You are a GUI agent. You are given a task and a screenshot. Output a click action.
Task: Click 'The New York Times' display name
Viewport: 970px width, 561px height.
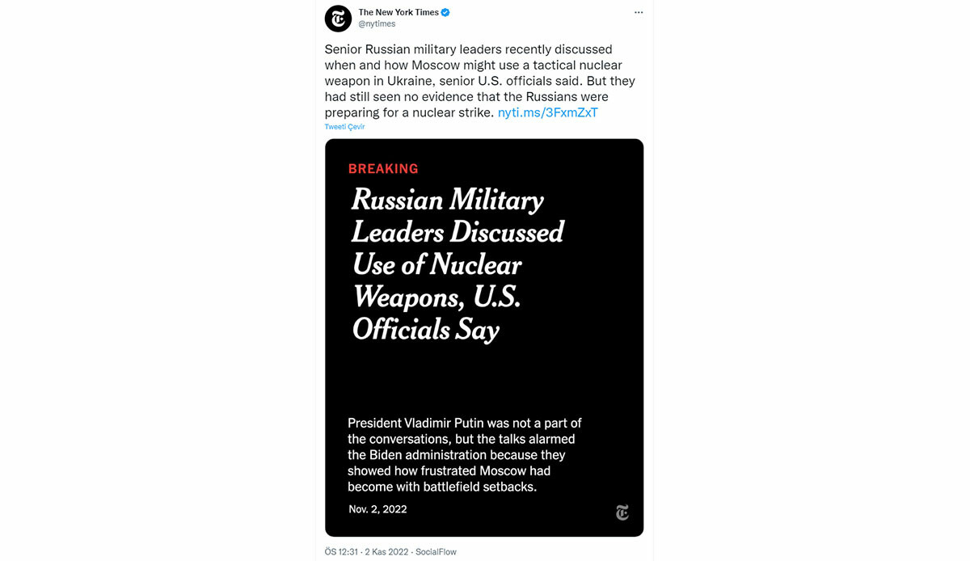click(x=398, y=12)
